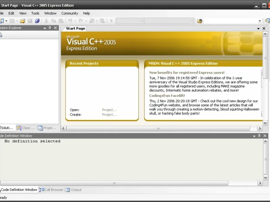
Task: Select the Start Page document tab
Action: click(x=75, y=28)
